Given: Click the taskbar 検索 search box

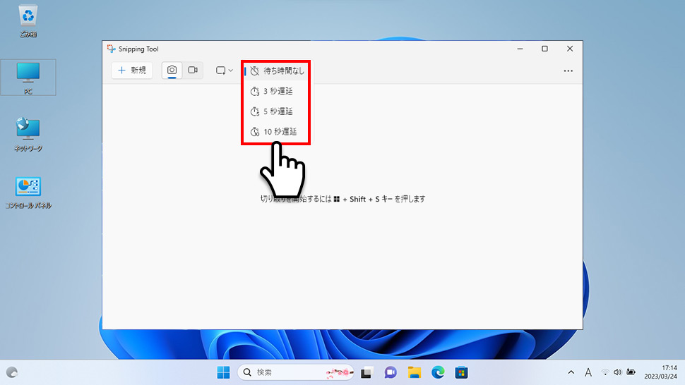Looking at the screenshot, I should 296,372.
